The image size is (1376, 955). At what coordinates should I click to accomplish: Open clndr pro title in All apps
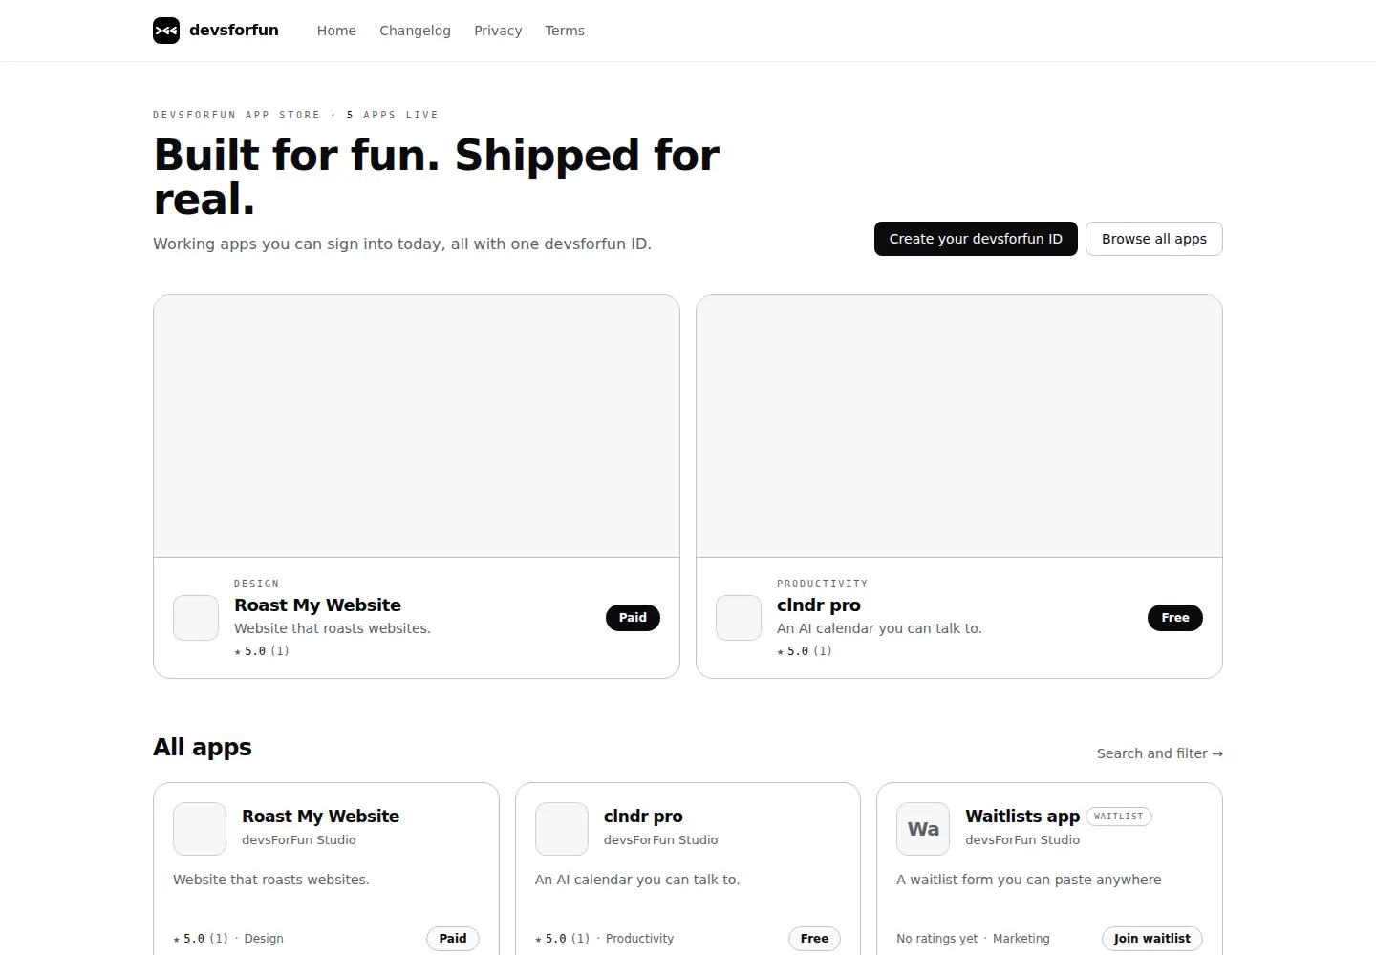(x=643, y=817)
